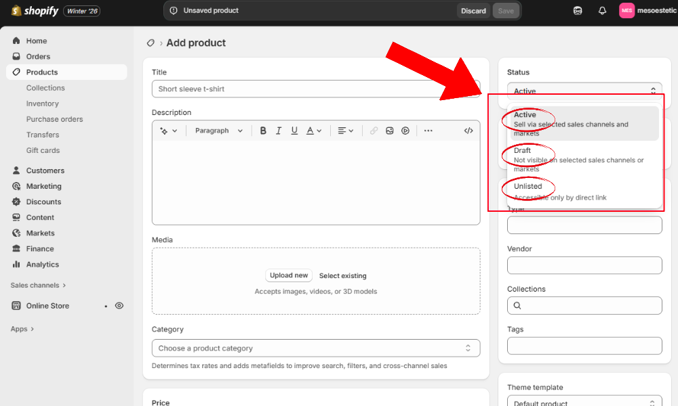Navigate to Orders in the sidebar
Image resolution: width=678 pixels, height=406 pixels.
pos(36,56)
